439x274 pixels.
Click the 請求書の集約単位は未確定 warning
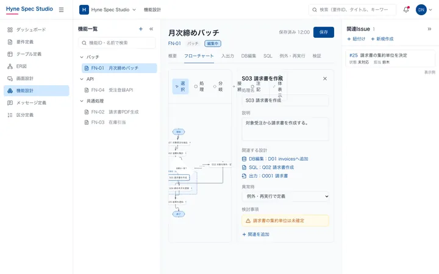(285, 220)
